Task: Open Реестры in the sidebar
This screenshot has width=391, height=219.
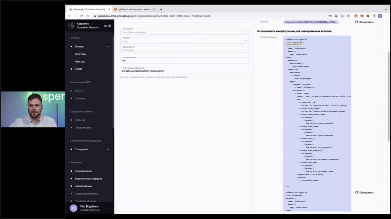Action: pos(80,61)
